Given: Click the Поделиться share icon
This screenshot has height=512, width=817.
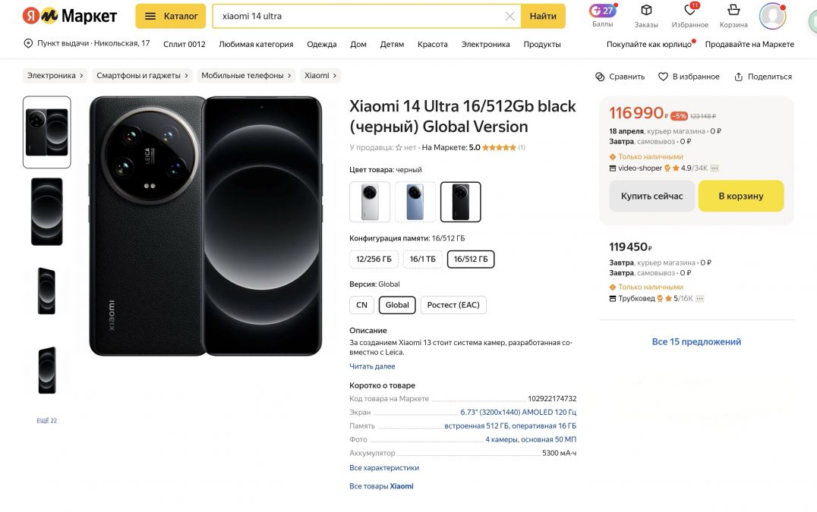Looking at the screenshot, I should [738, 77].
